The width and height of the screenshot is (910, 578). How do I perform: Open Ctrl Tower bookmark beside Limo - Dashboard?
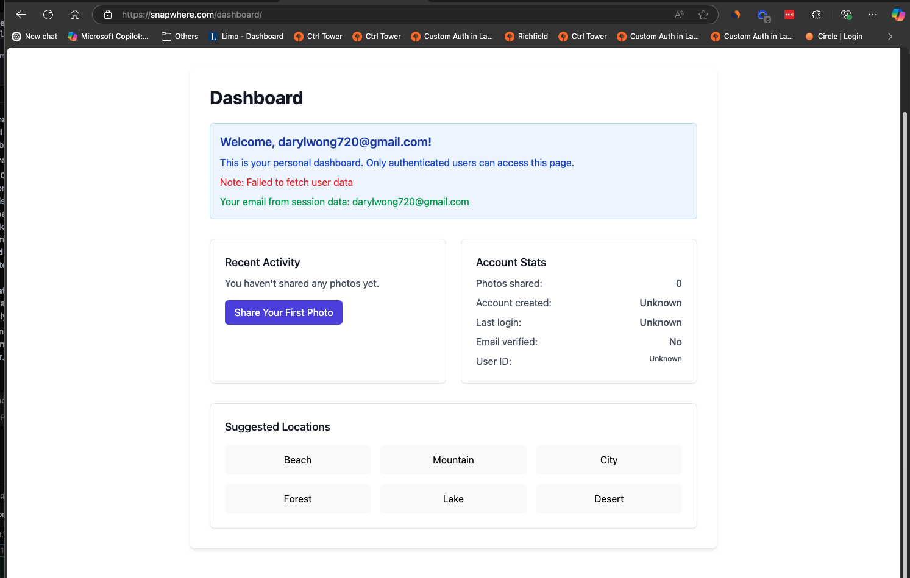pyautogui.click(x=318, y=37)
